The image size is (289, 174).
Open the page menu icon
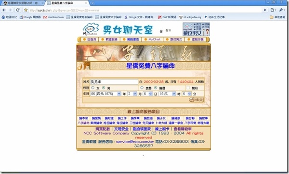[x=273, y=10]
